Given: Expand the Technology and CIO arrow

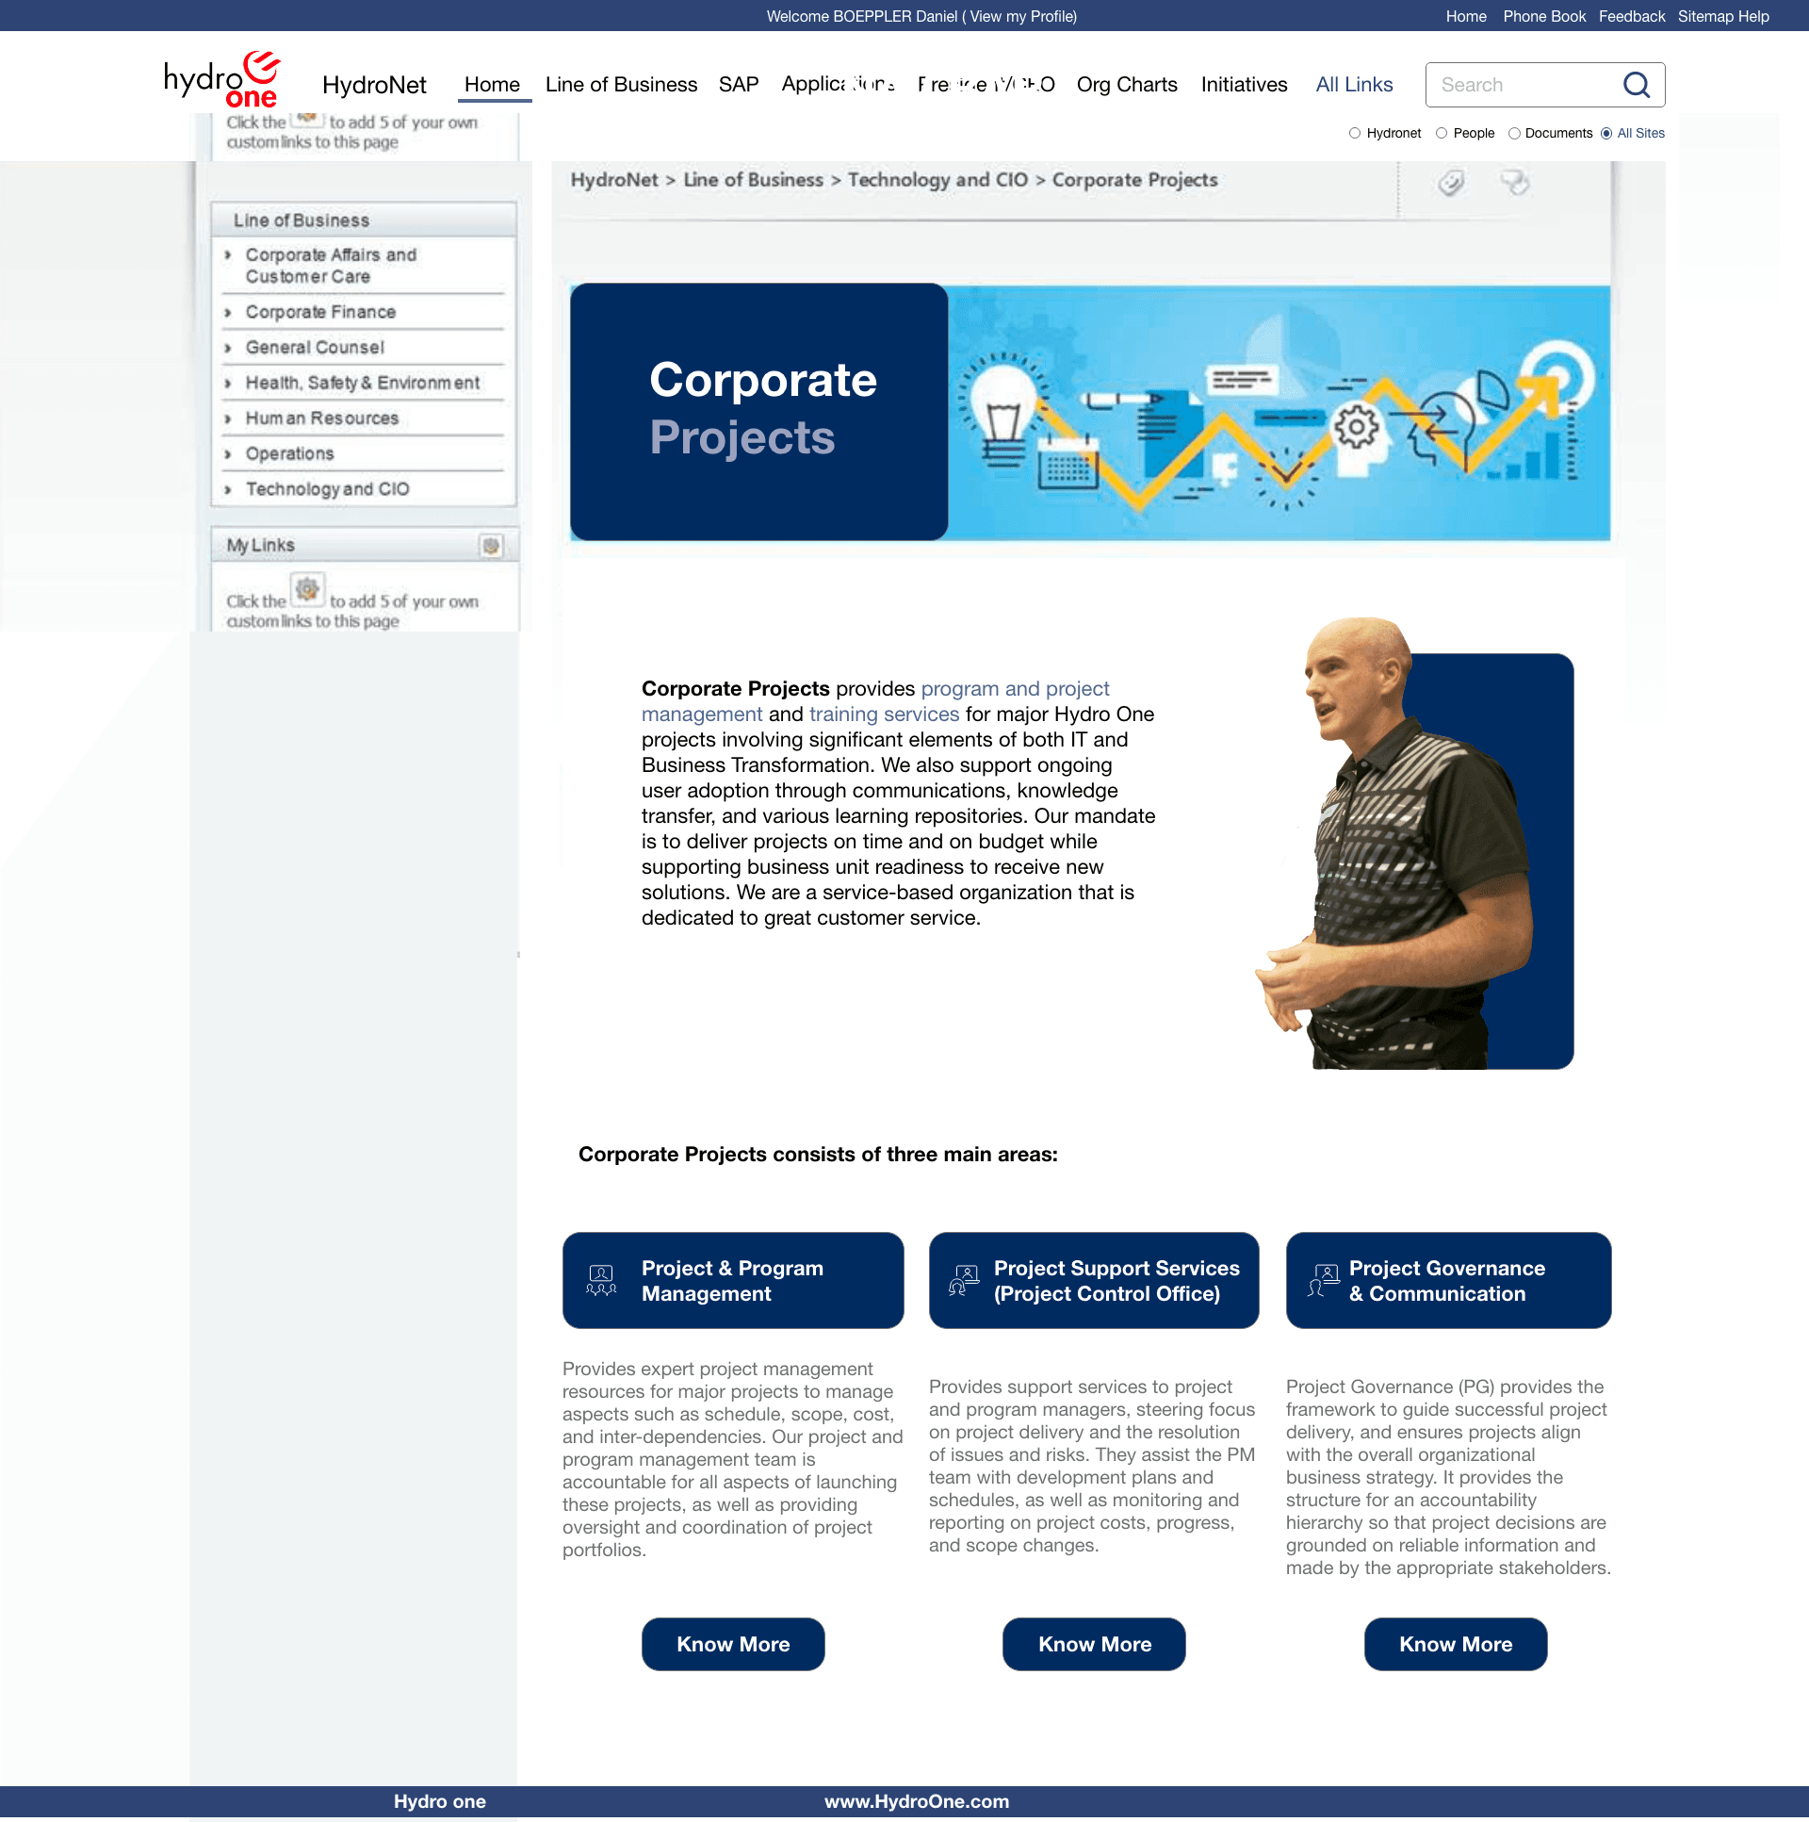Looking at the screenshot, I should [x=228, y=489].
